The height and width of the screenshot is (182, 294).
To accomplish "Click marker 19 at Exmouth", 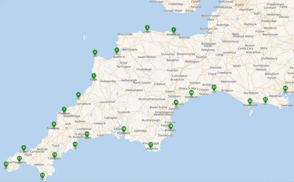I will (x=176, y=102).
